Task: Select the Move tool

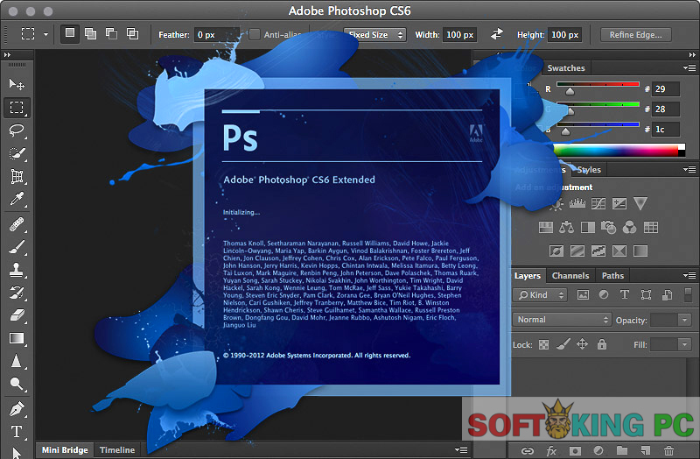Action: pyautogui.click(x=17, y=84)
